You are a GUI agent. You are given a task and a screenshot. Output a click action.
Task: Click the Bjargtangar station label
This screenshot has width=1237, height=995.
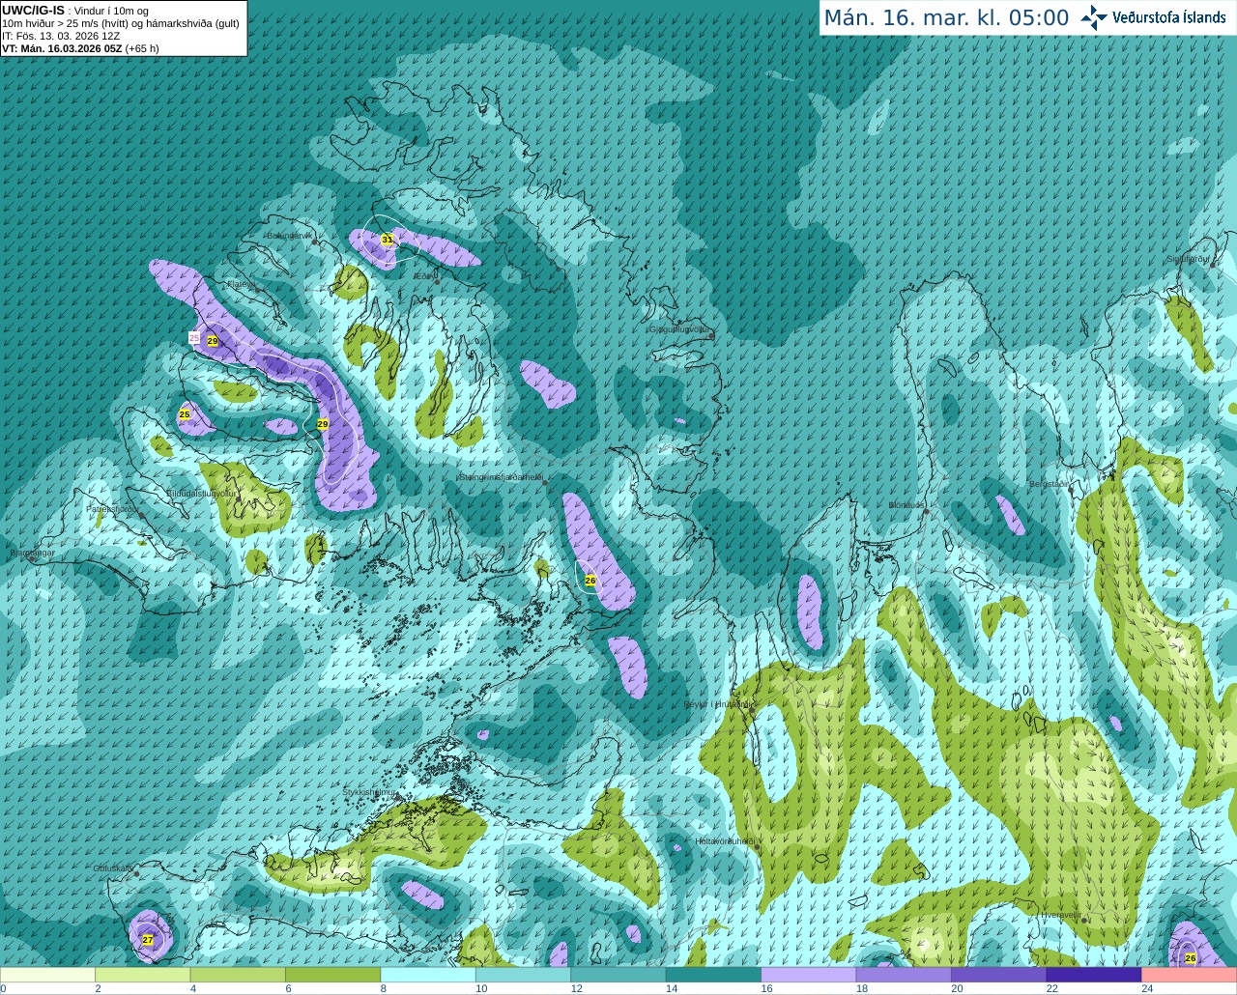(32, 554)
